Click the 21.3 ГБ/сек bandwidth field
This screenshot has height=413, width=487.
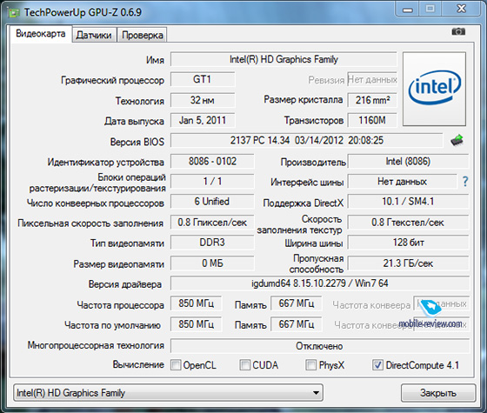click(408, 263)
